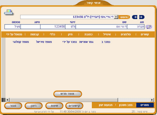This screenshot has width=157, height=115.
Task: Click the printer icon
Action: [9, 12]
